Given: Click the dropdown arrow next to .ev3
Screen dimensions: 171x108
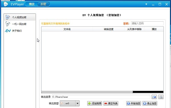Looking at the screenshot, I should coord(78,103).
